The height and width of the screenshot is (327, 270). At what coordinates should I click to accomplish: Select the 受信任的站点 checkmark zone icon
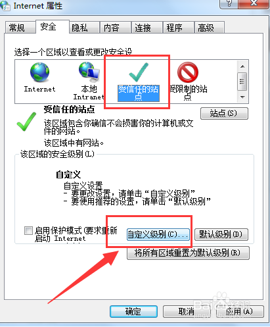[x=139, y=72]
